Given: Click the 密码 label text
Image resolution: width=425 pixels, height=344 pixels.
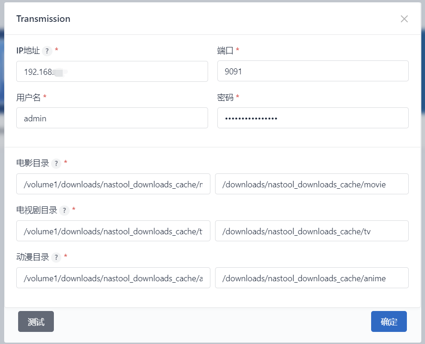Looking at the screenshot, I should click(x=225, y=98).
